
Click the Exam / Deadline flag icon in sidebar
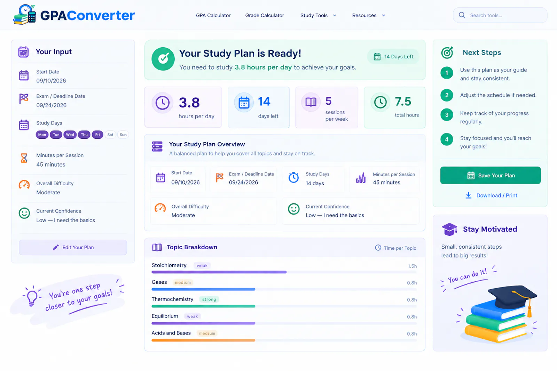click(x=24, y=99)
